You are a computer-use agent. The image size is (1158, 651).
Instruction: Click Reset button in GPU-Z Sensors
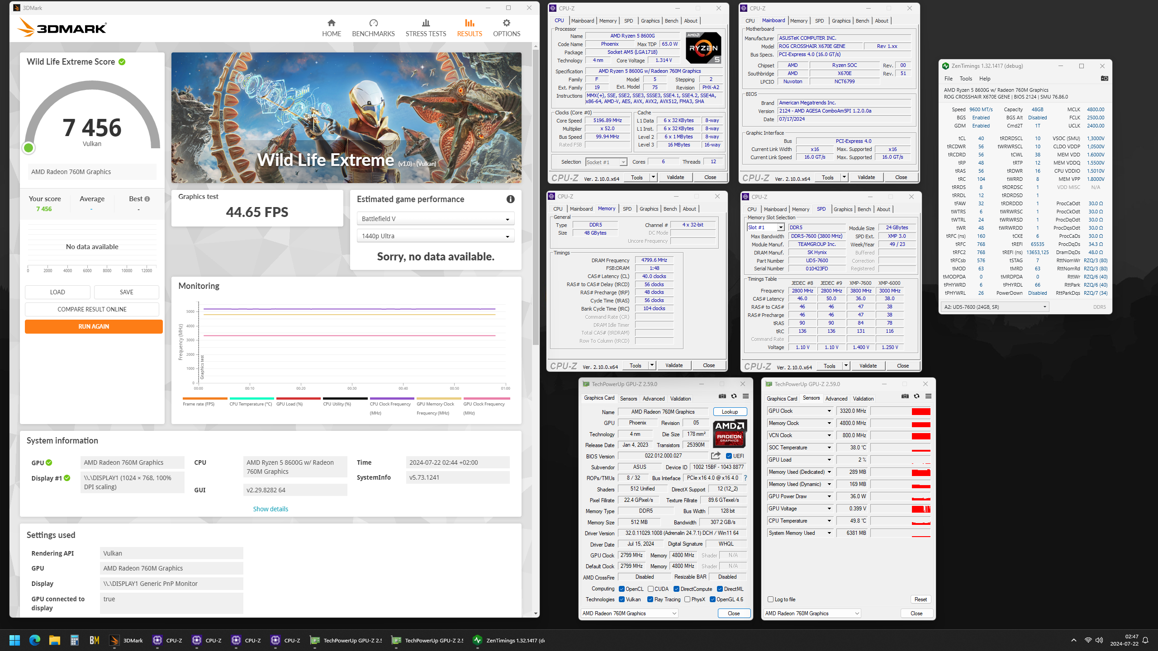click(921, 599)
